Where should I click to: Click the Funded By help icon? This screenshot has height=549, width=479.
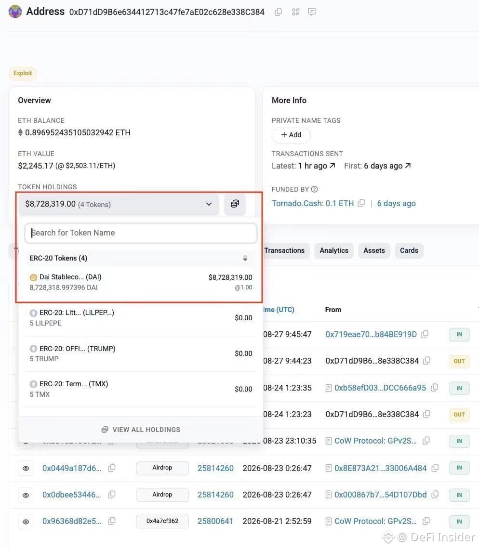coord(314,189)
